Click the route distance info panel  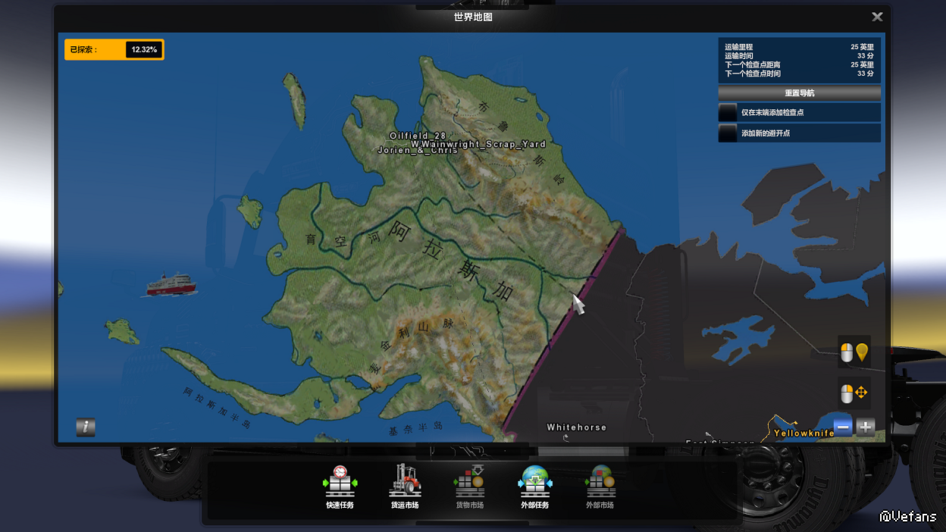[x=799, y=60]
